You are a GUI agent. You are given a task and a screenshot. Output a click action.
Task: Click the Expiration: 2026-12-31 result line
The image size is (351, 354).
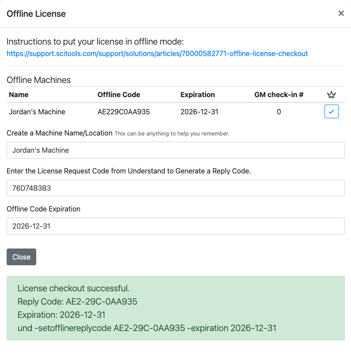61,315
